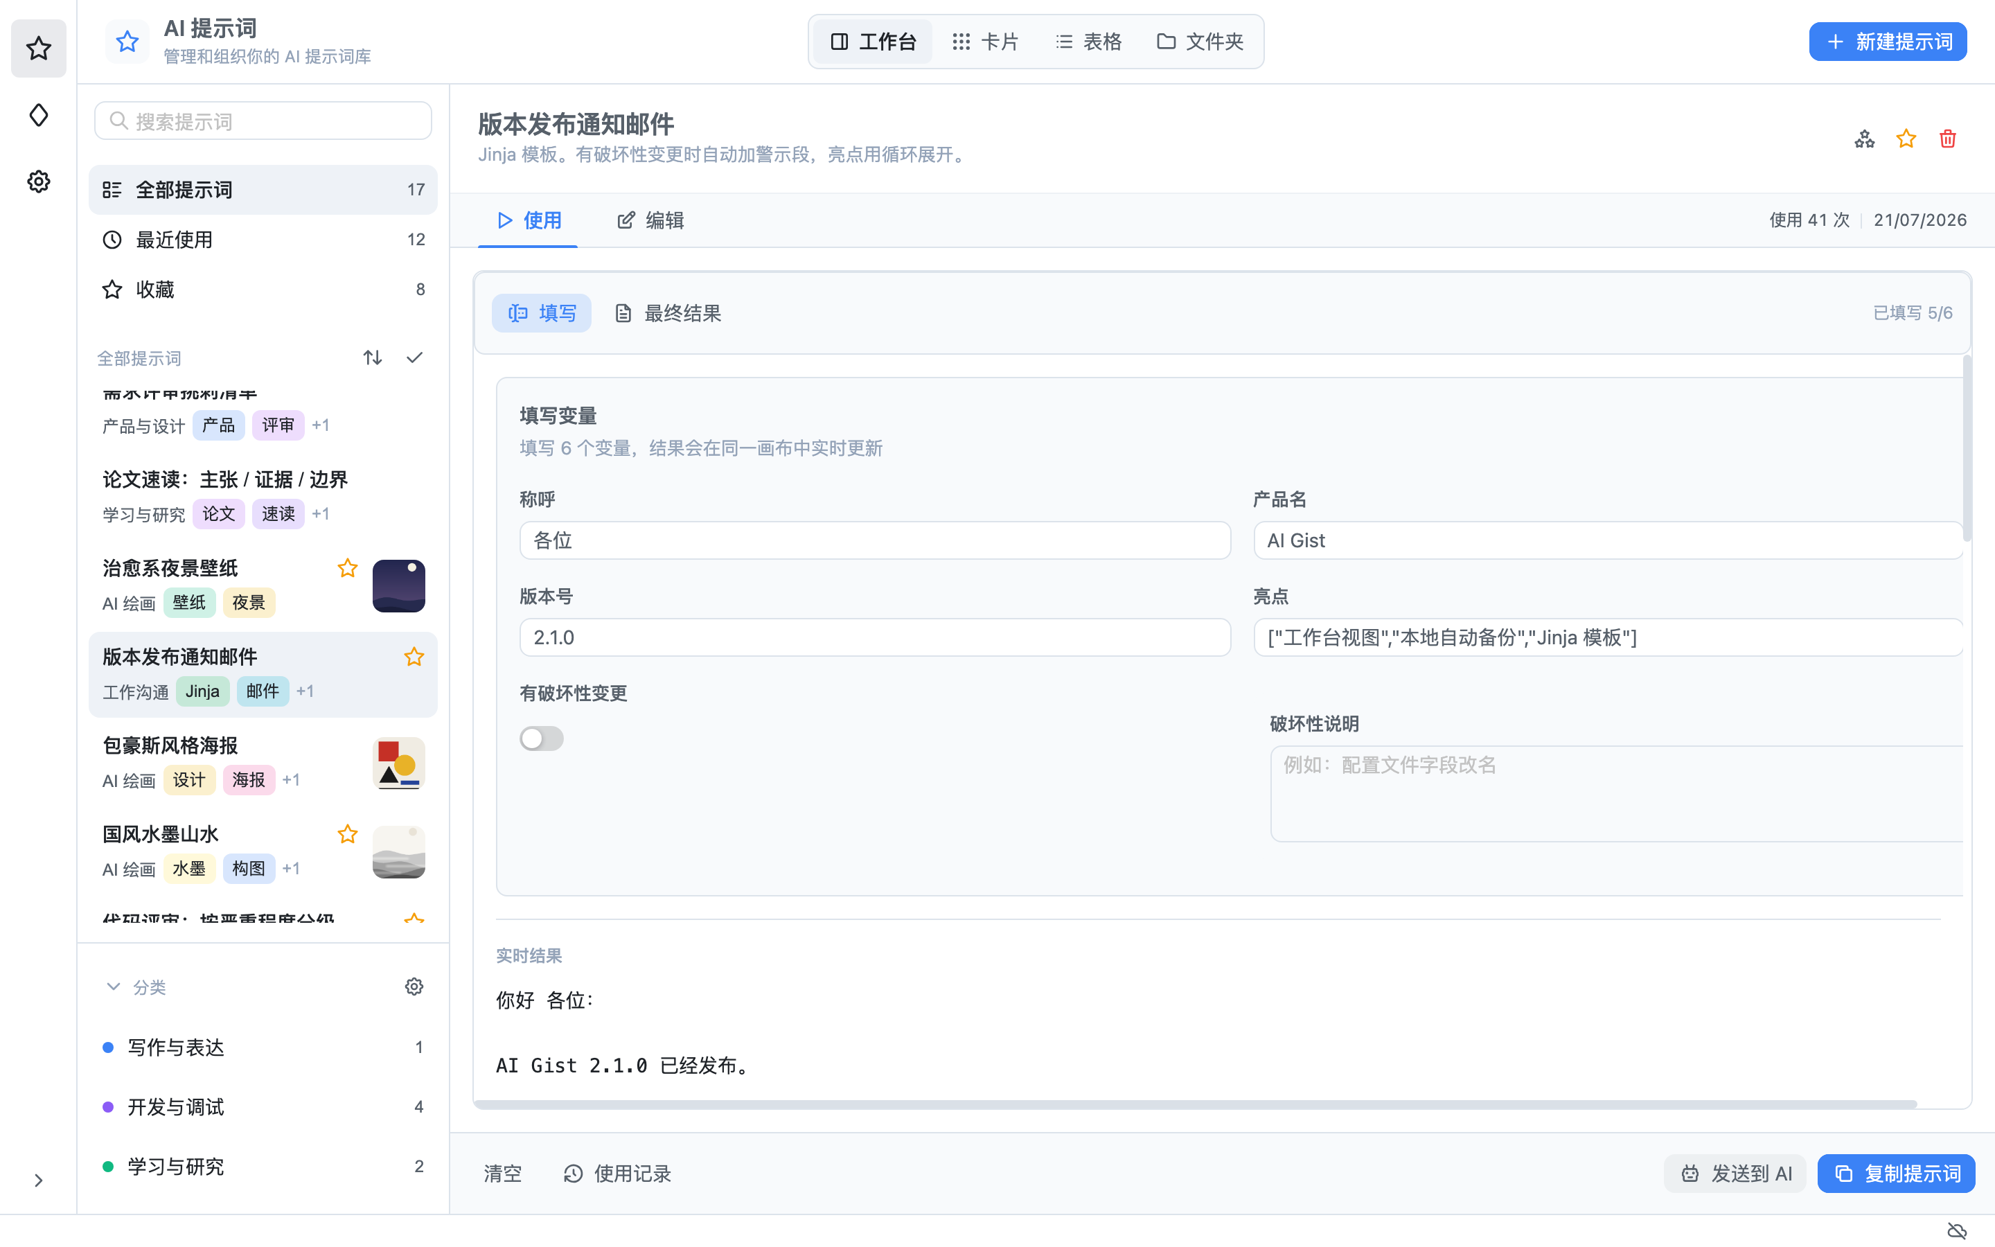
Task: Click the ink landscape thumbnail of 国风水墨山水
Action: pyautogui.click(x=399, y=852)
